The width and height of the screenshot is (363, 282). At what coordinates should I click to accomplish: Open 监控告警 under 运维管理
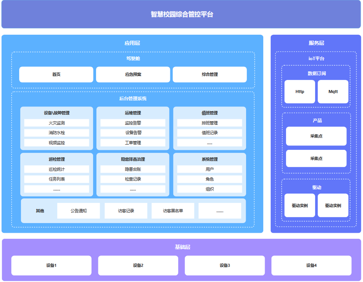click(x=133, y=123)
